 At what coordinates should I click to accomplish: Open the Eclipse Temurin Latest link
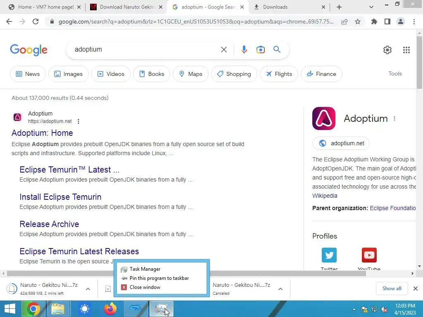[x=69, y=170]
